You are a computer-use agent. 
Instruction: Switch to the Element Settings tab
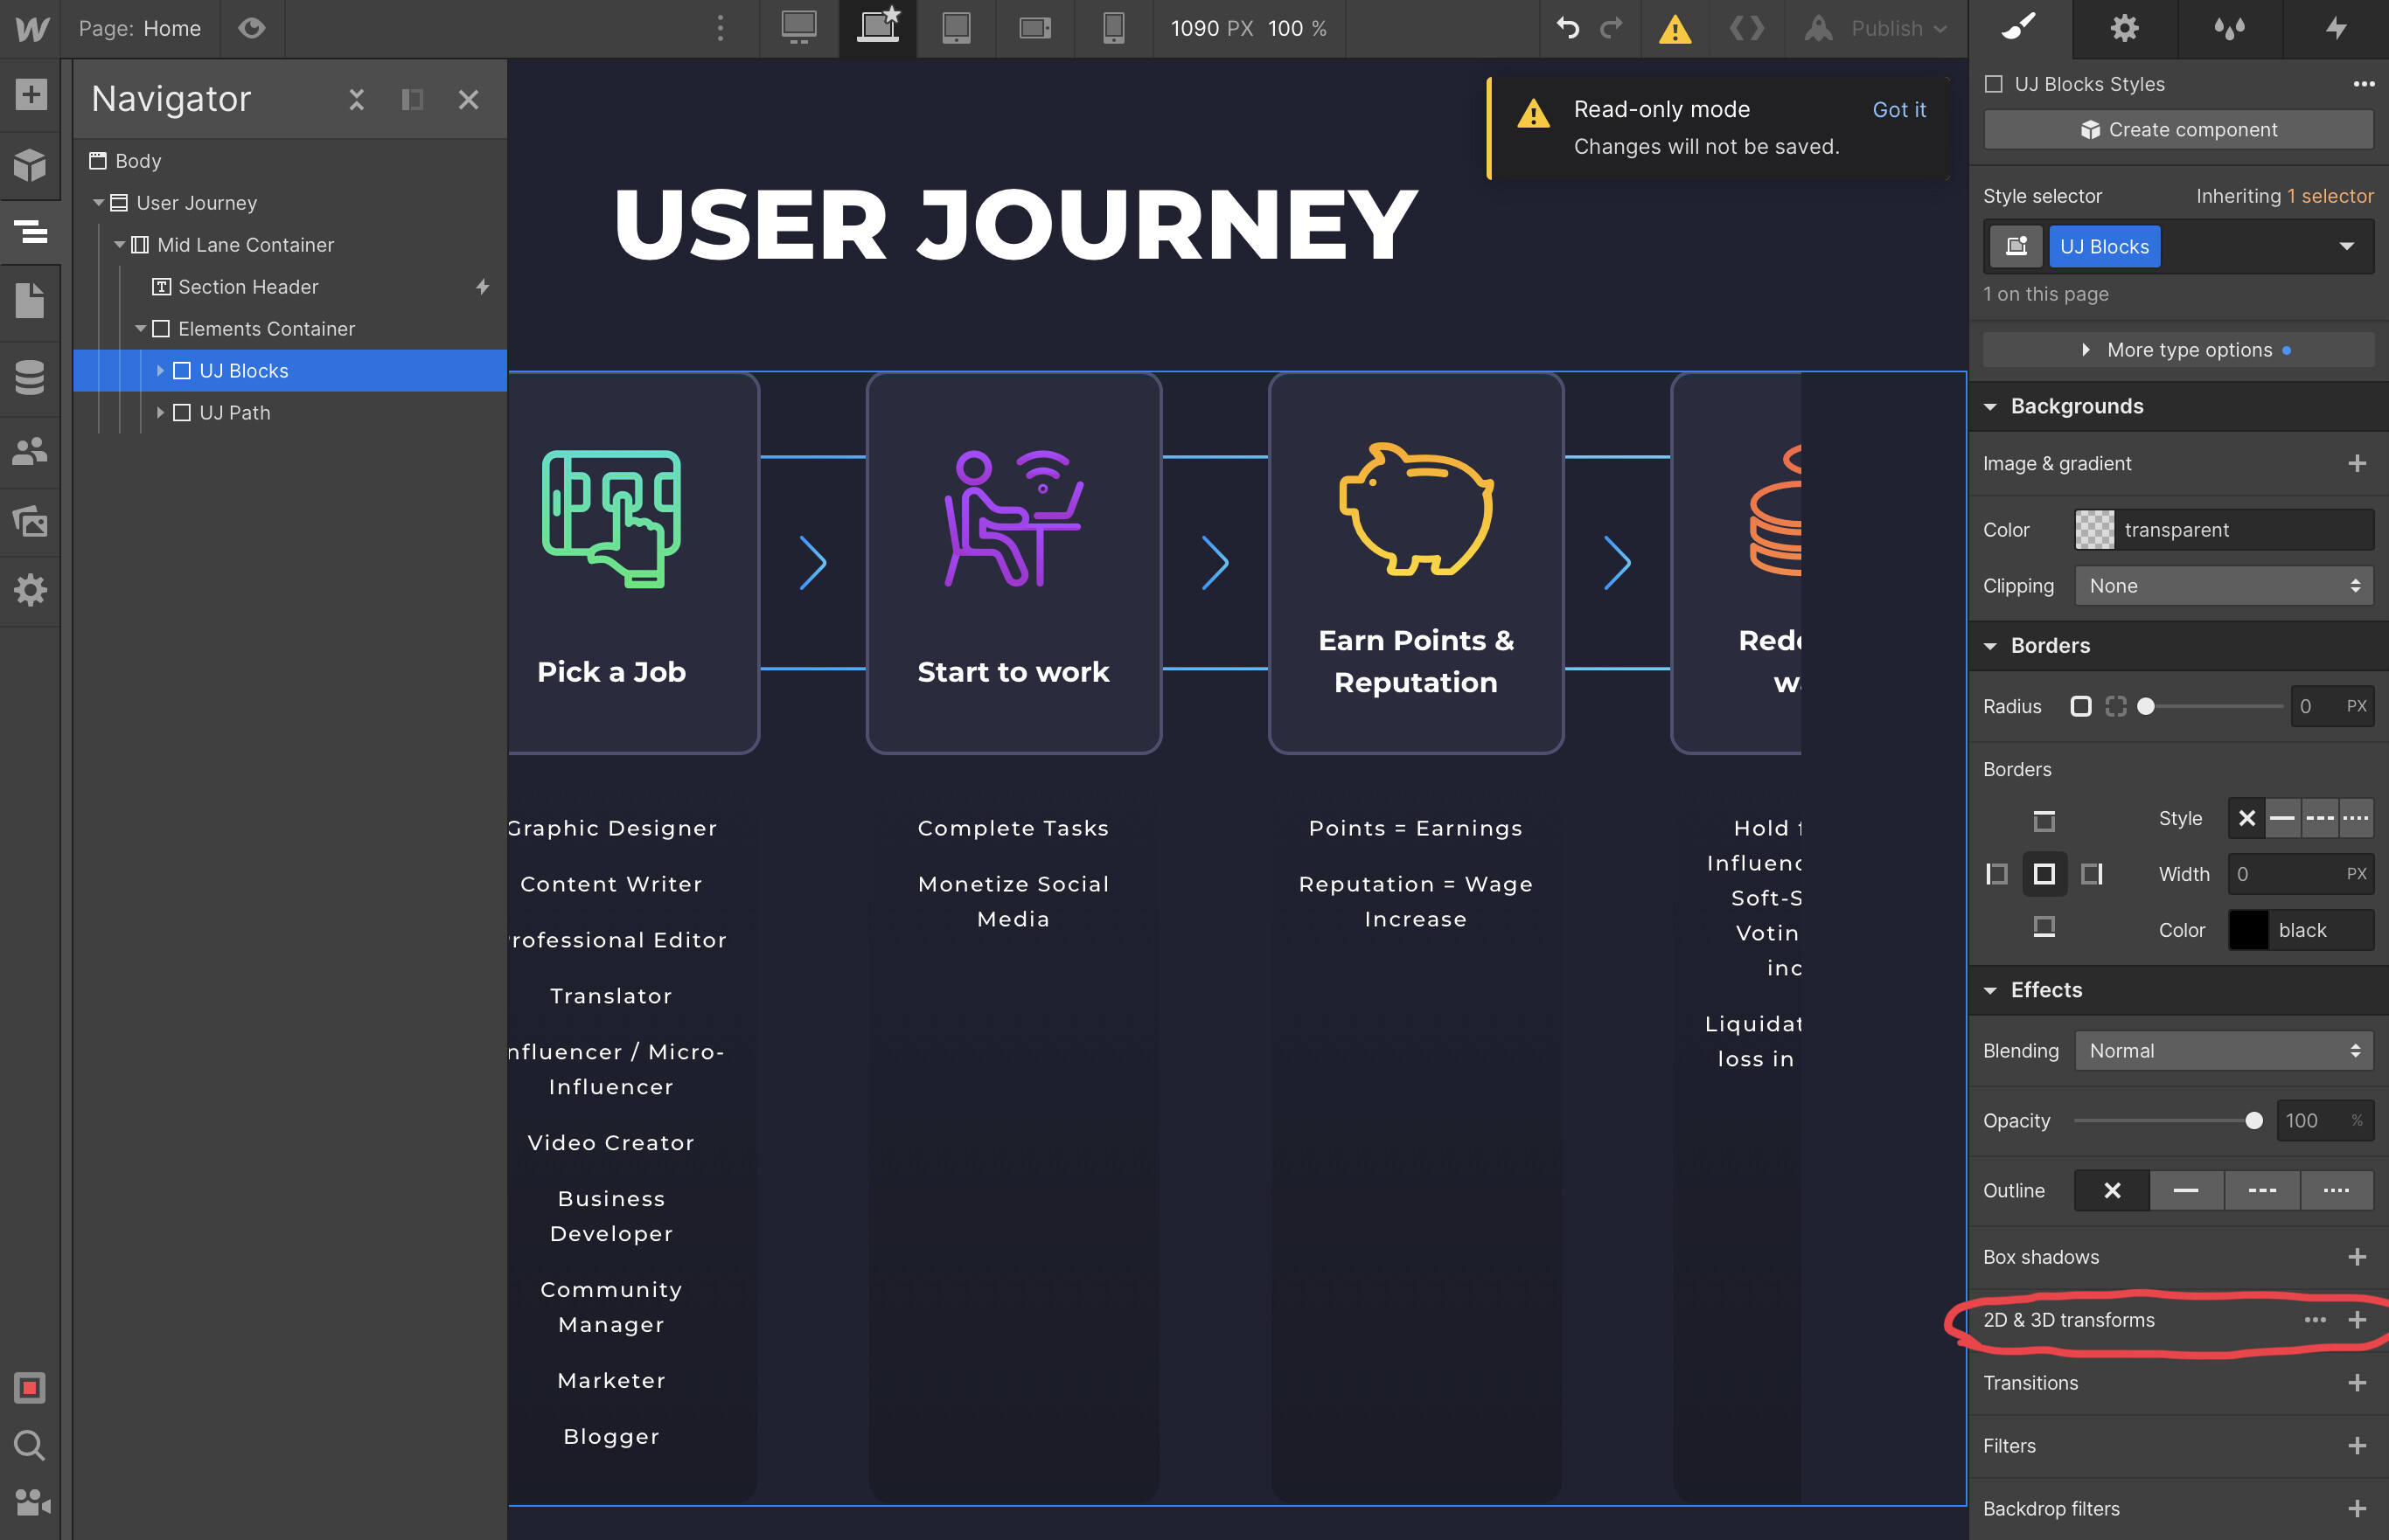coord(2124,28)
